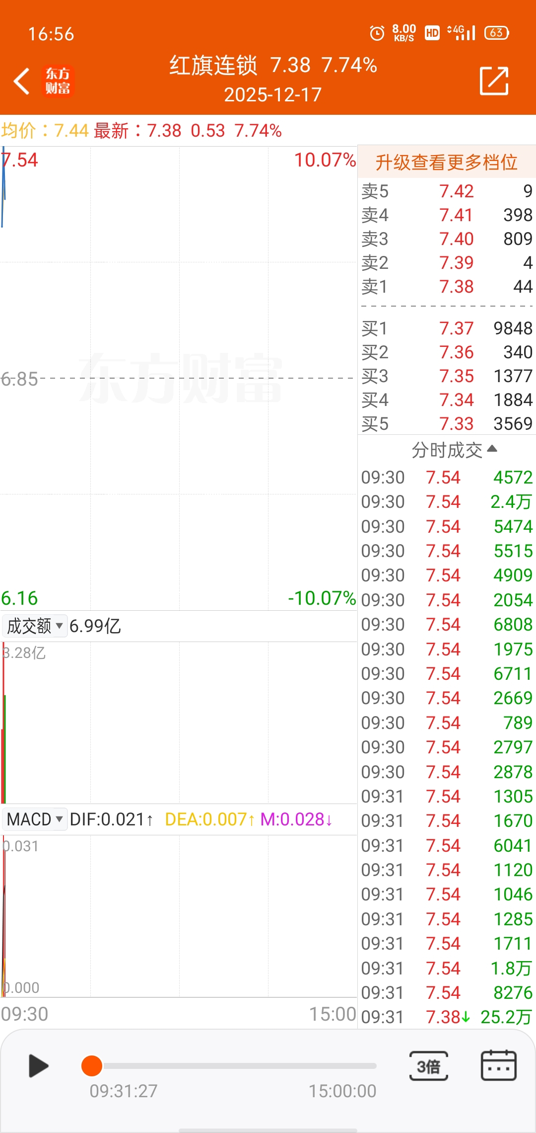The height and width of the screenshot is (1133, 536).
Task: Go back with the left arrow
Action: click(x=22, y=81)
